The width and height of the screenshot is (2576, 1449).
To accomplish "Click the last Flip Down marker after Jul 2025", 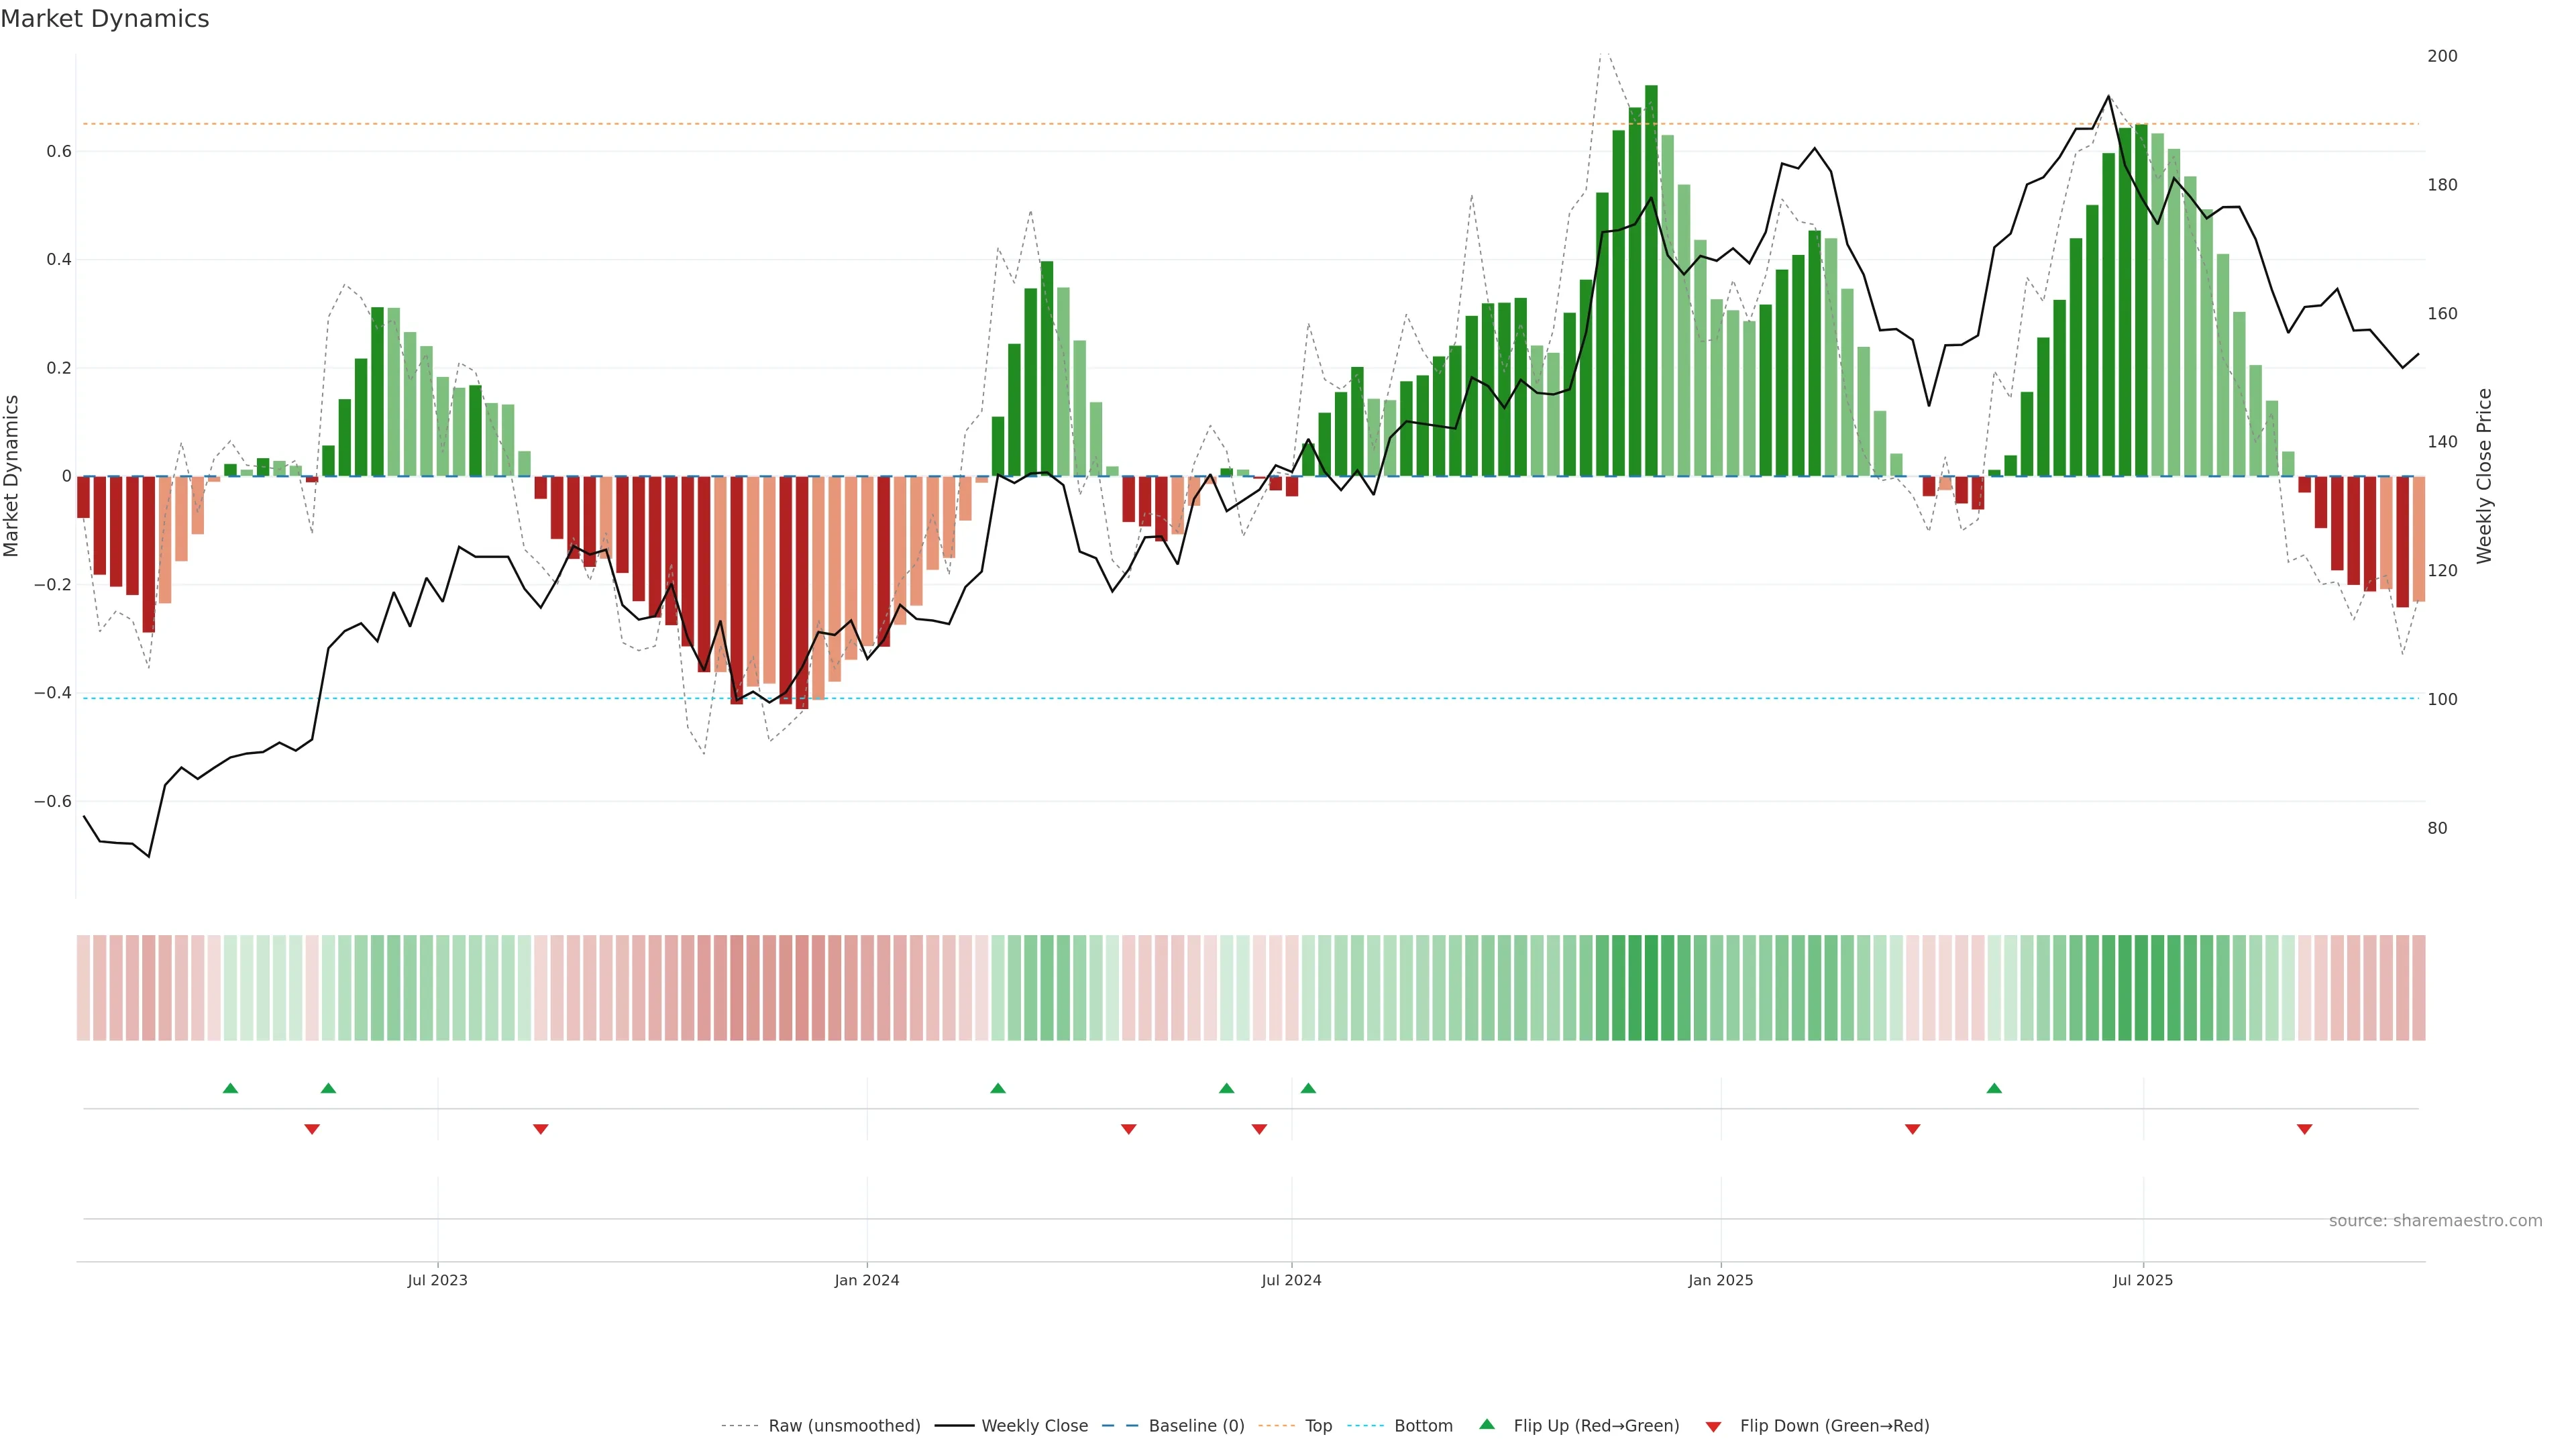I will 2304,1129.
